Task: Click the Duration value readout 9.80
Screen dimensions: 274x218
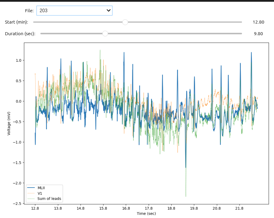Action: pos(258,34)
